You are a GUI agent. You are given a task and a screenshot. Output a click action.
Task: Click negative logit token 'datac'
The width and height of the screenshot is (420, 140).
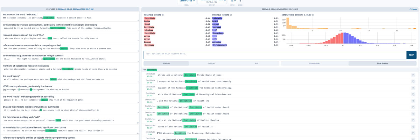tap(148, 39)
